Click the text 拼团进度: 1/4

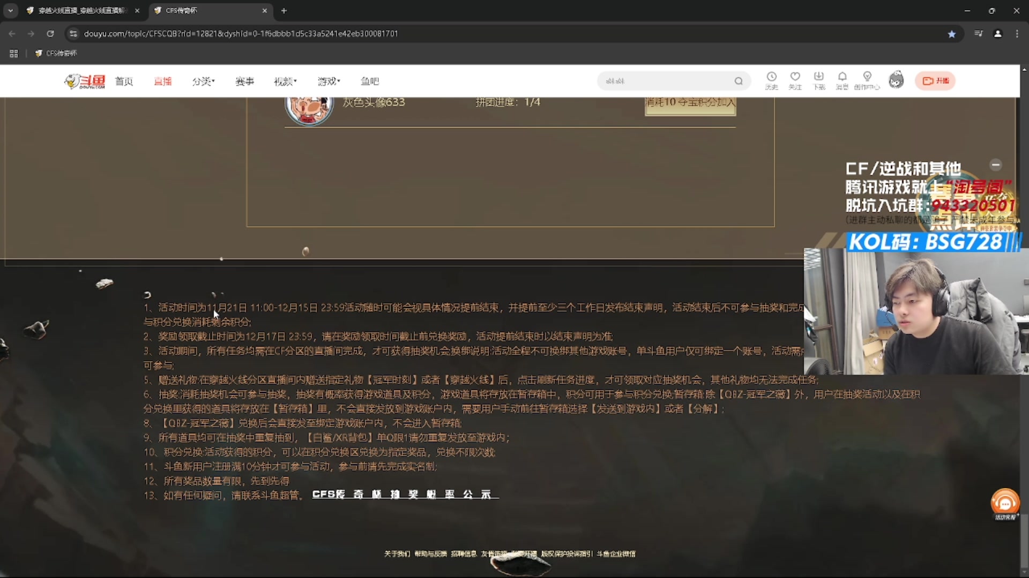coord(508,102)
